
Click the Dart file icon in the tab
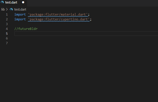[2, 2]
